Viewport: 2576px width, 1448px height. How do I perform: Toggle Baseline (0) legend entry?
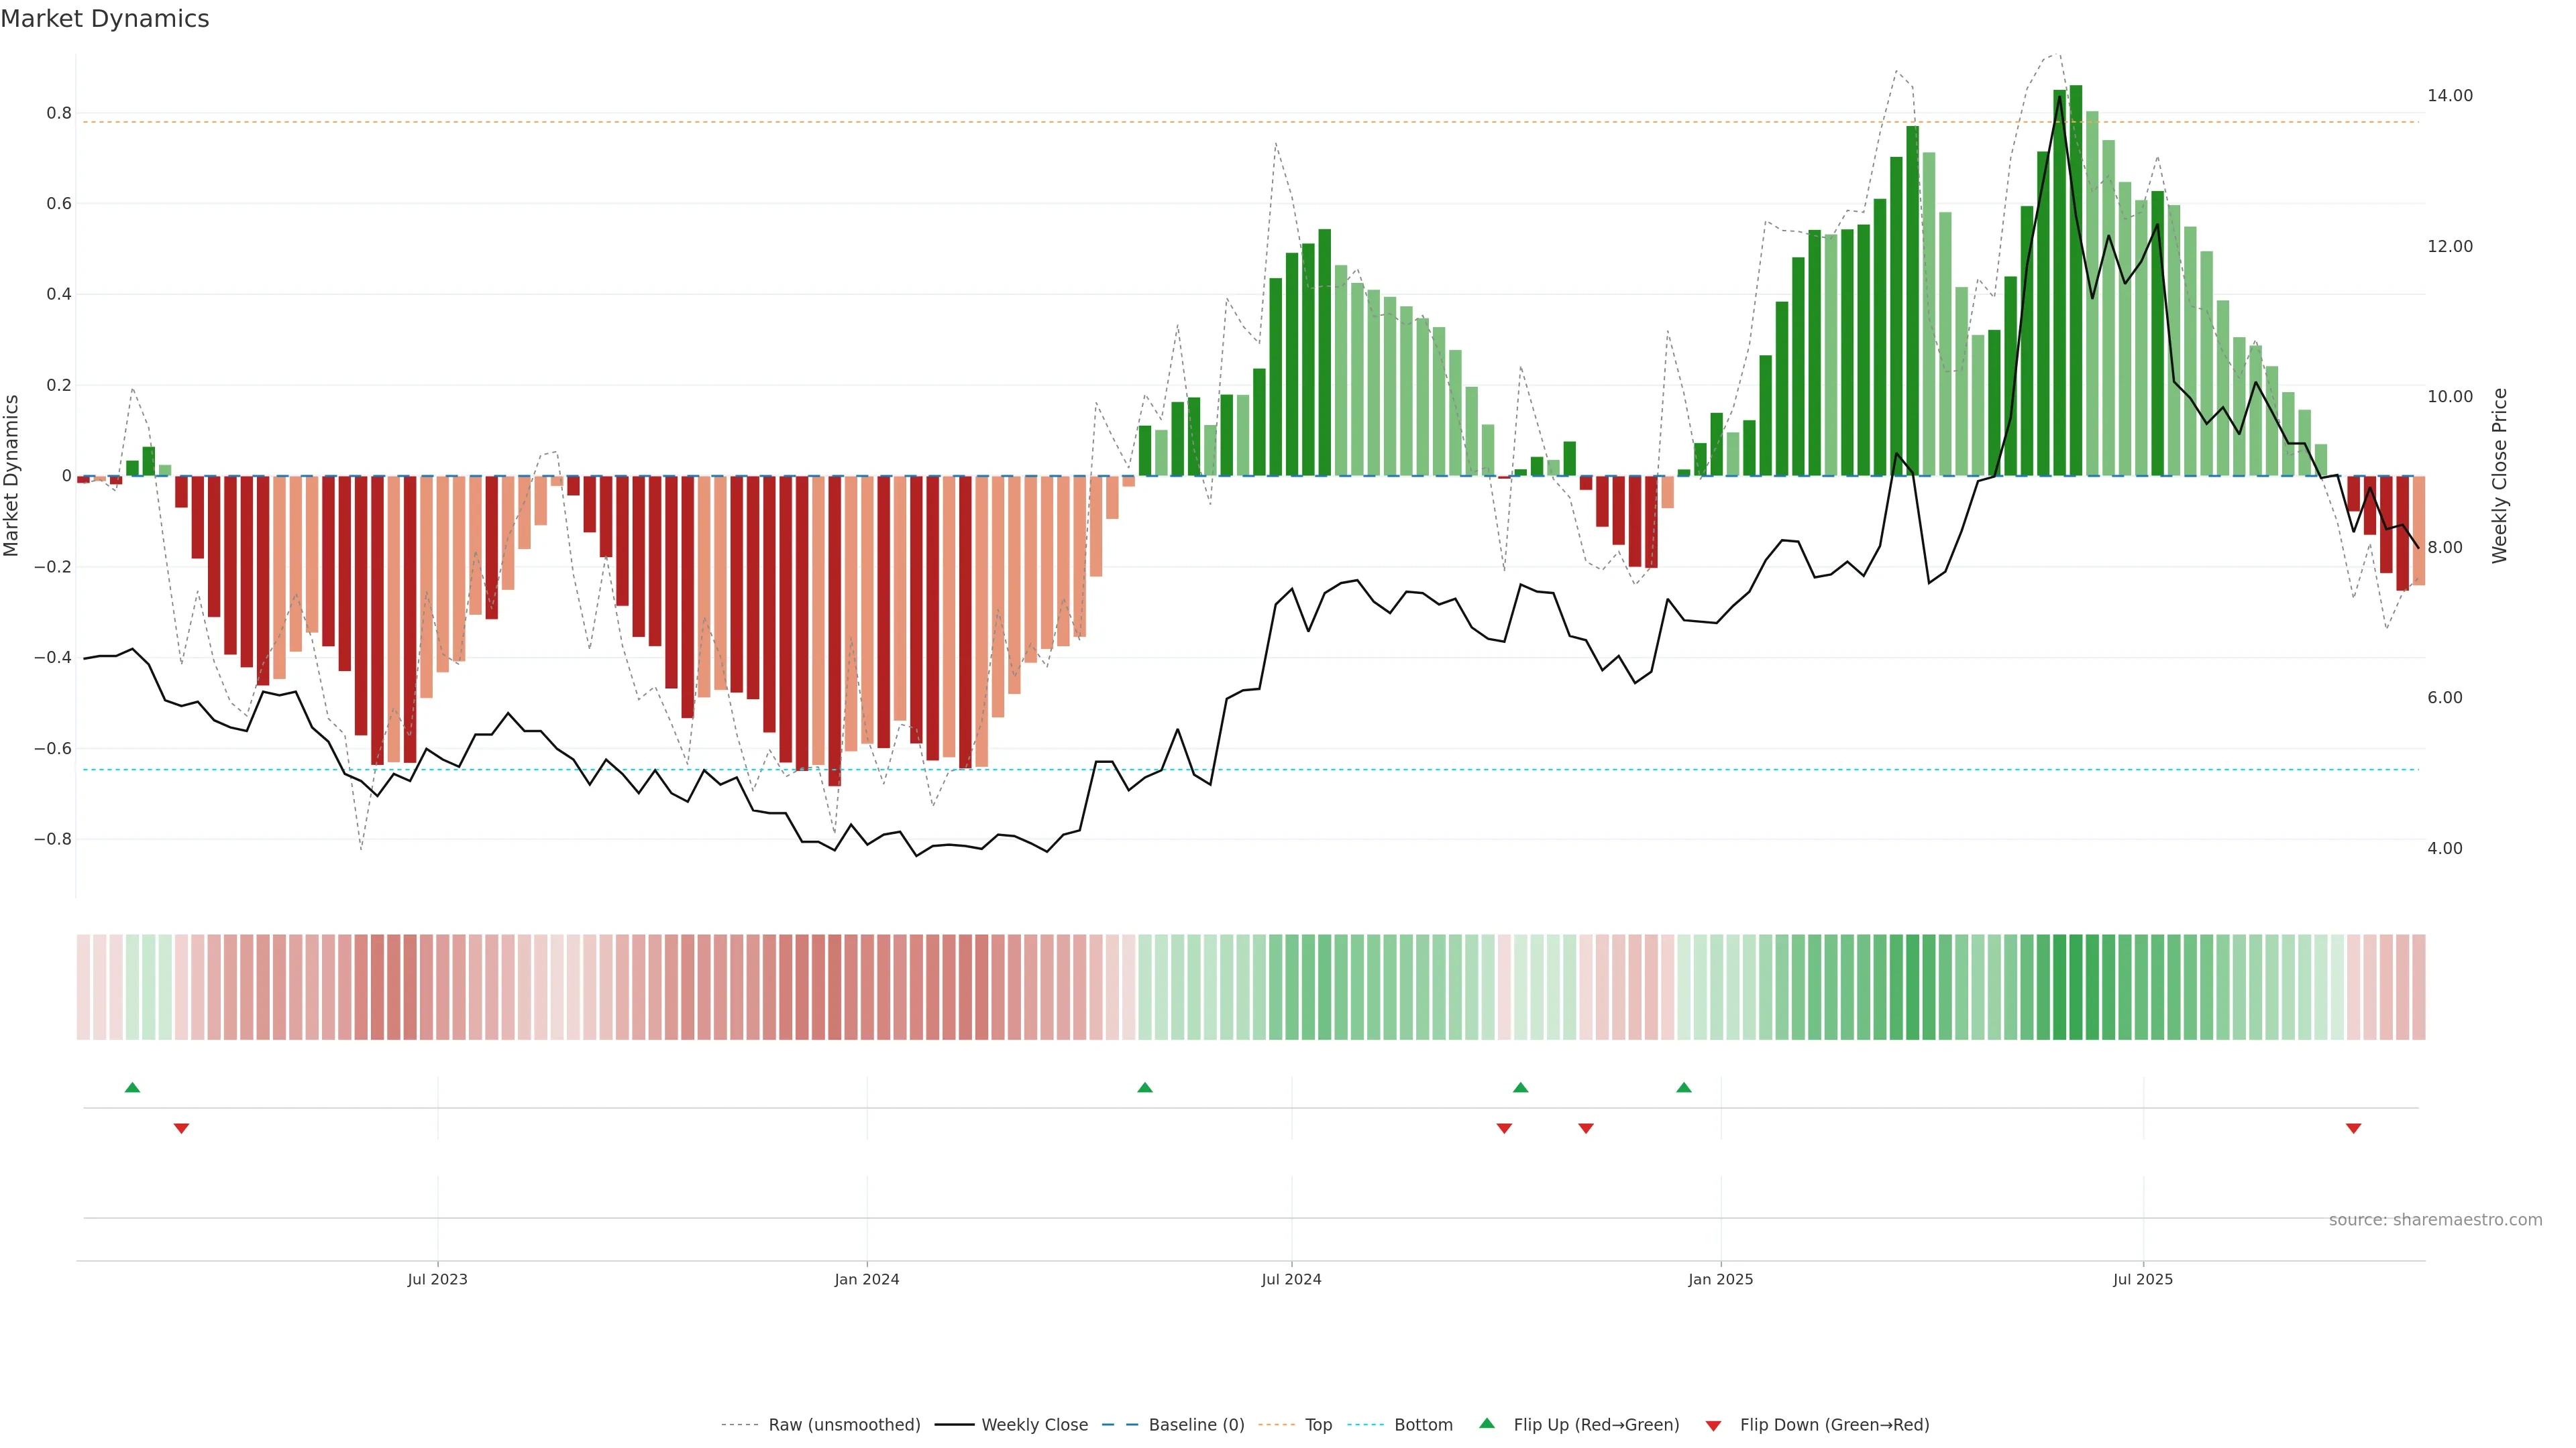[1196, 1425]
